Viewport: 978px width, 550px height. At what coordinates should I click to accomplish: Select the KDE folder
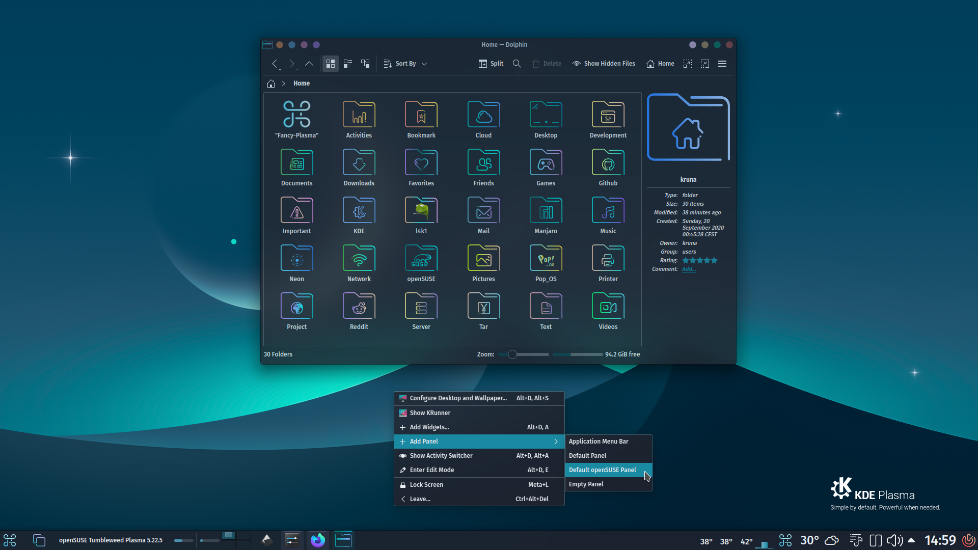pyautogui.click(x=359, y=215)
